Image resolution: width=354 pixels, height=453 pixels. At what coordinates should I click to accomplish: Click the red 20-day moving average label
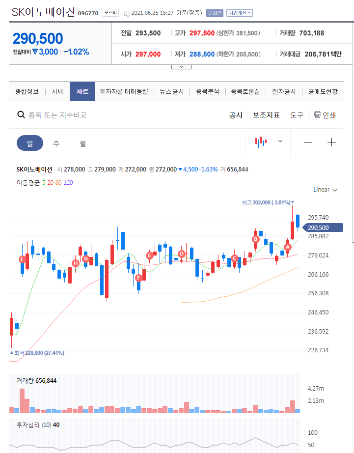(50, 183)
